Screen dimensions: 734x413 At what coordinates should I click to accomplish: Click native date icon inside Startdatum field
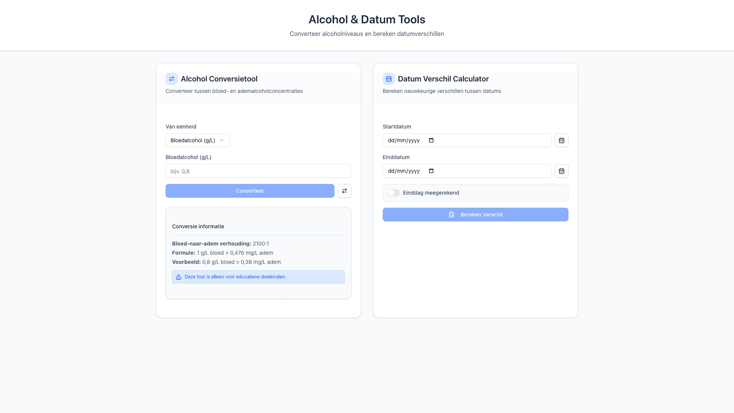pos(431,140)
